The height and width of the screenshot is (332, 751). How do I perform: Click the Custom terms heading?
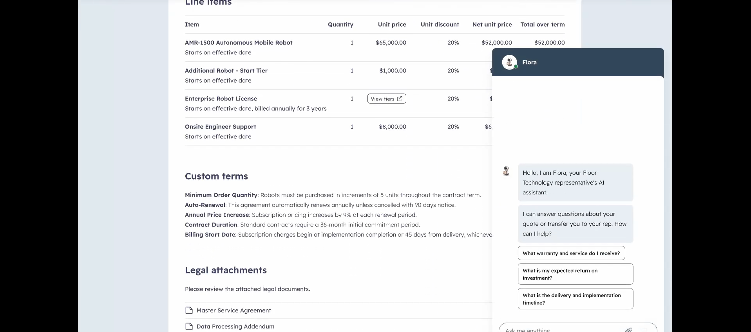216,176
